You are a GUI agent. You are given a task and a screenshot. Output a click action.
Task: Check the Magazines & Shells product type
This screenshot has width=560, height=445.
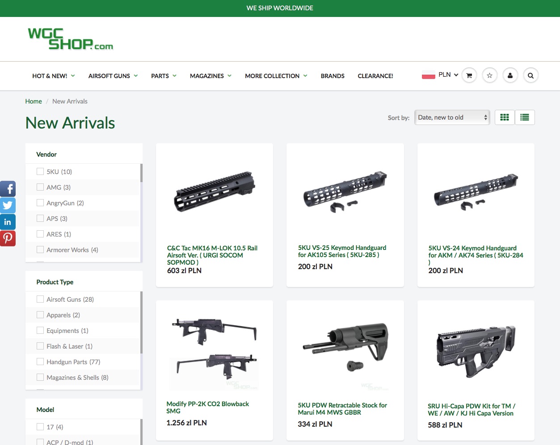point(40,377)
